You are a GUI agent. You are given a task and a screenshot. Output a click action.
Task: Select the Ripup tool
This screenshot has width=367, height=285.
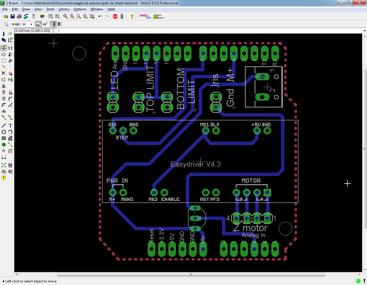[x=10, y=117]
